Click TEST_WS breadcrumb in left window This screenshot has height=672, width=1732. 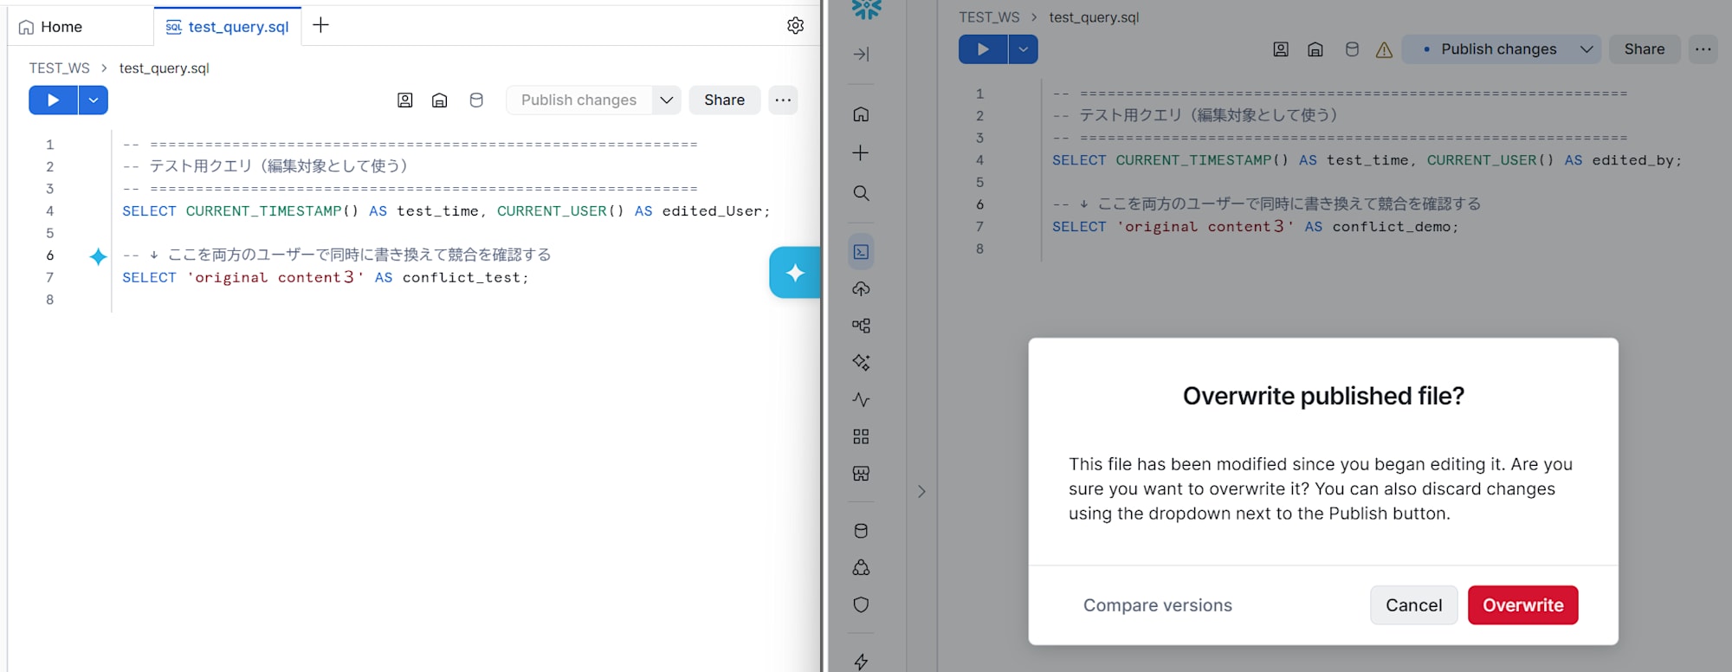click(59, 68)
